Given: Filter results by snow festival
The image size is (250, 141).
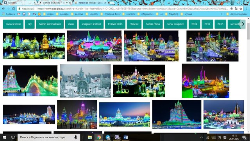Looking at the screenshot, I should tap(13, 24).
